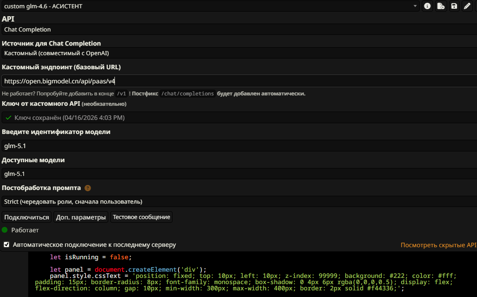Click the 'document.createElement('div')' code line
This screenshot has height=297, width=477.
[x=128, y=270]
